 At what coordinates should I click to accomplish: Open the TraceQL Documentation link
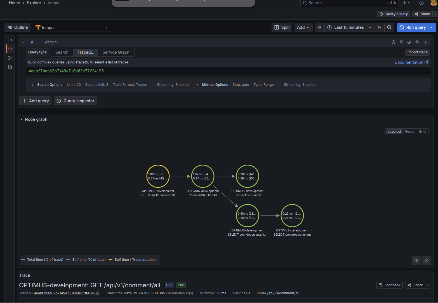click(x=409, y=62)
